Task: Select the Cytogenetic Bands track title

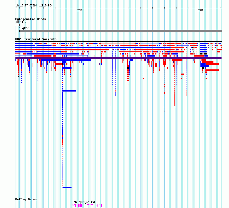Action: [31, 19]
